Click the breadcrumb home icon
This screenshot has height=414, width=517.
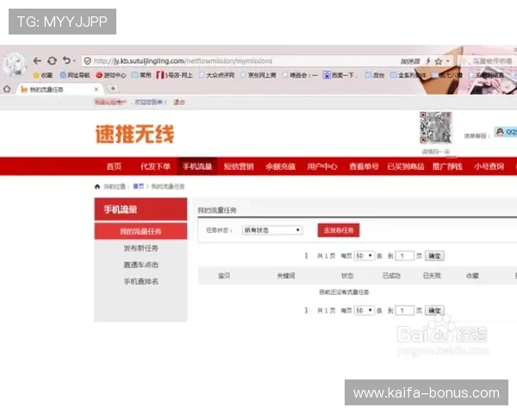(x=97, y=186)
